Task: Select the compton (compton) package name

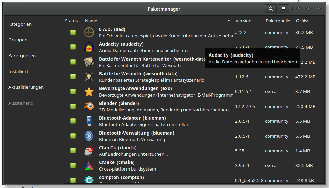Action: pos(122,177)
